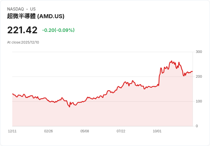
Task: Select the 221.42 closing price value
Action: click(22, 30)
